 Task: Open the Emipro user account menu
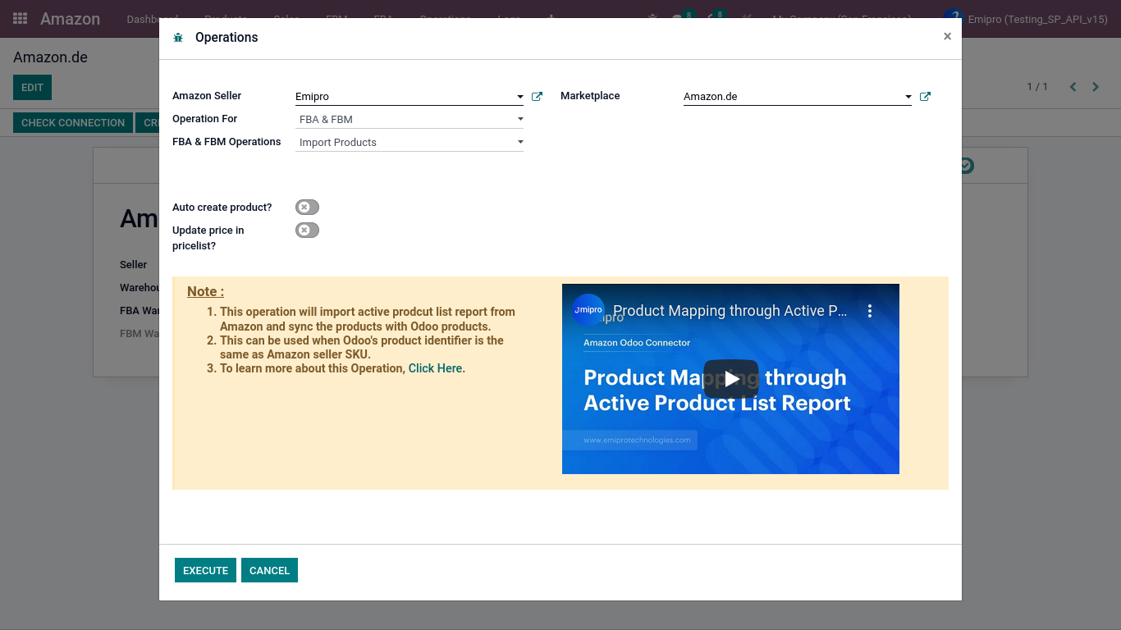coord(1027,19)
